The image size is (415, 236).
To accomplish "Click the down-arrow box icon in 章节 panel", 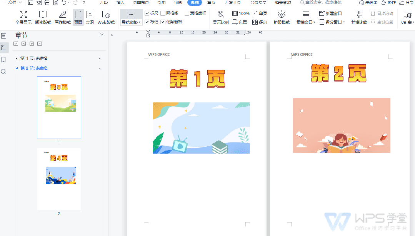I will pos(16,44).
